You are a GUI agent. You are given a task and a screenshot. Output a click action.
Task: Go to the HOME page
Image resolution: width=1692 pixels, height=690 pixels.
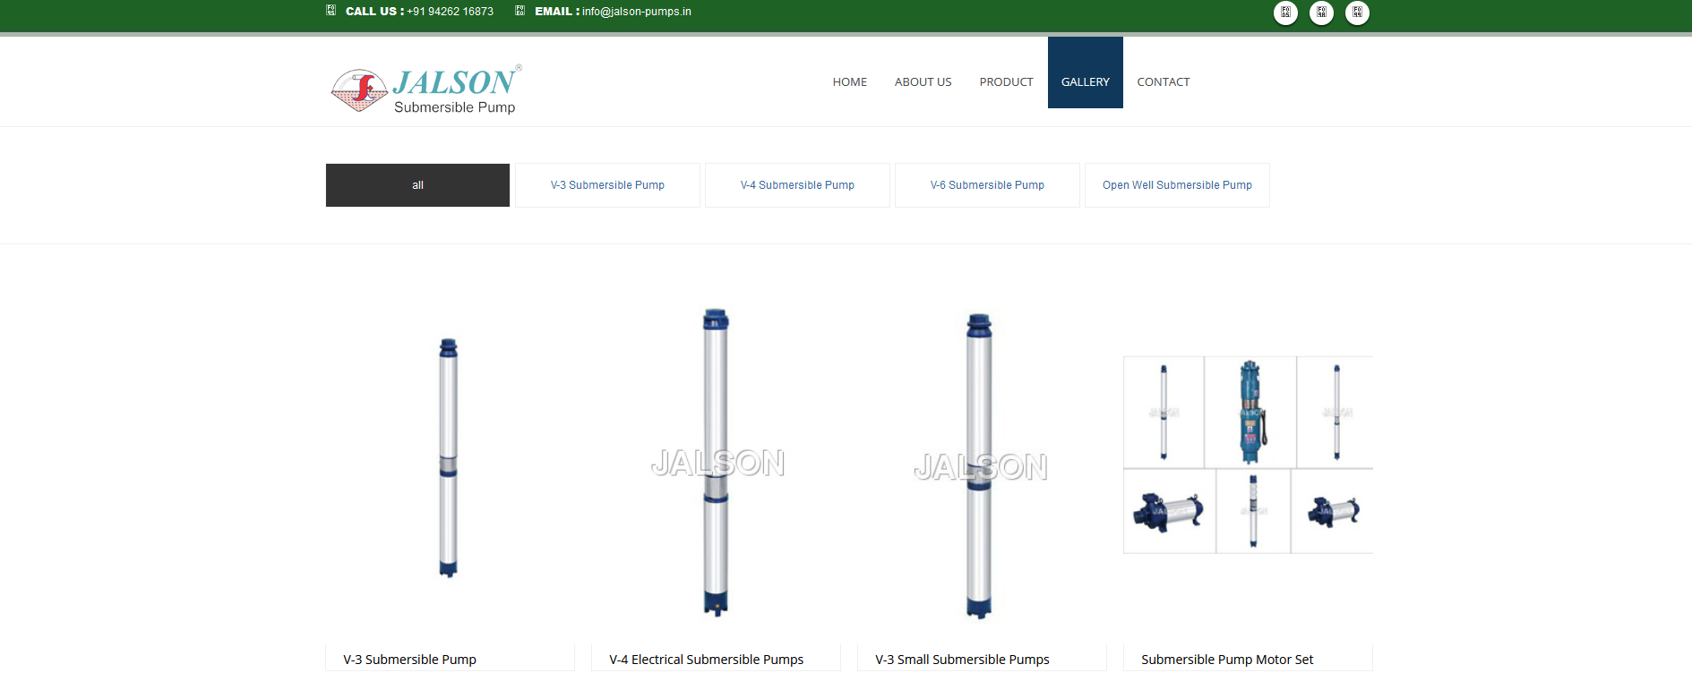click(x=849, y=81)
